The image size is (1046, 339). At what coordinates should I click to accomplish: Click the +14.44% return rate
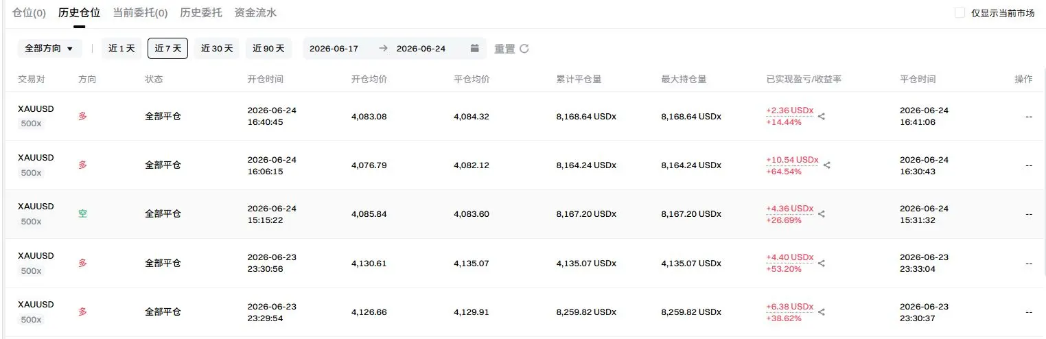coord(784,122)
